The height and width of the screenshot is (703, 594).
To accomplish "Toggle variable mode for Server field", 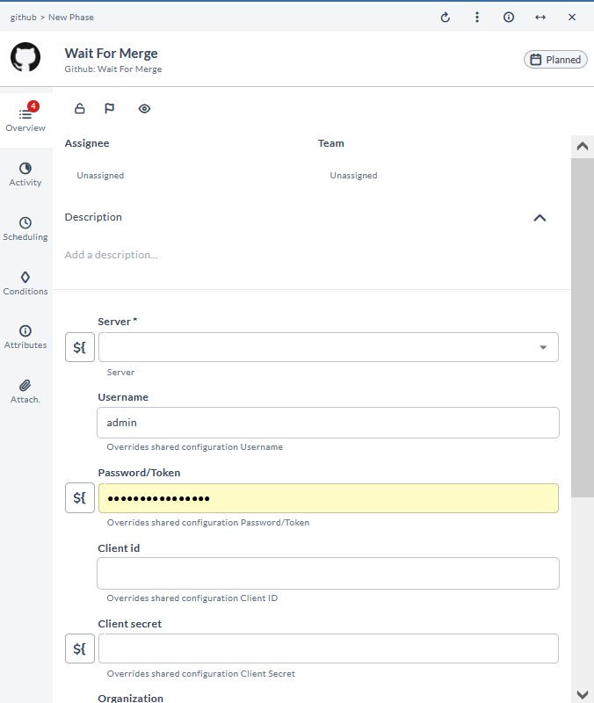I will click(x=80, y=347).
